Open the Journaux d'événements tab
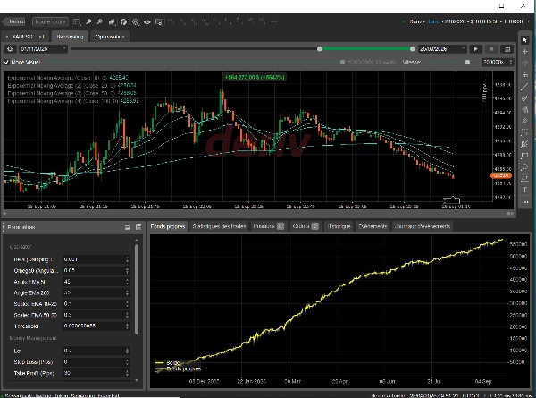 click(x=423, y=226)
